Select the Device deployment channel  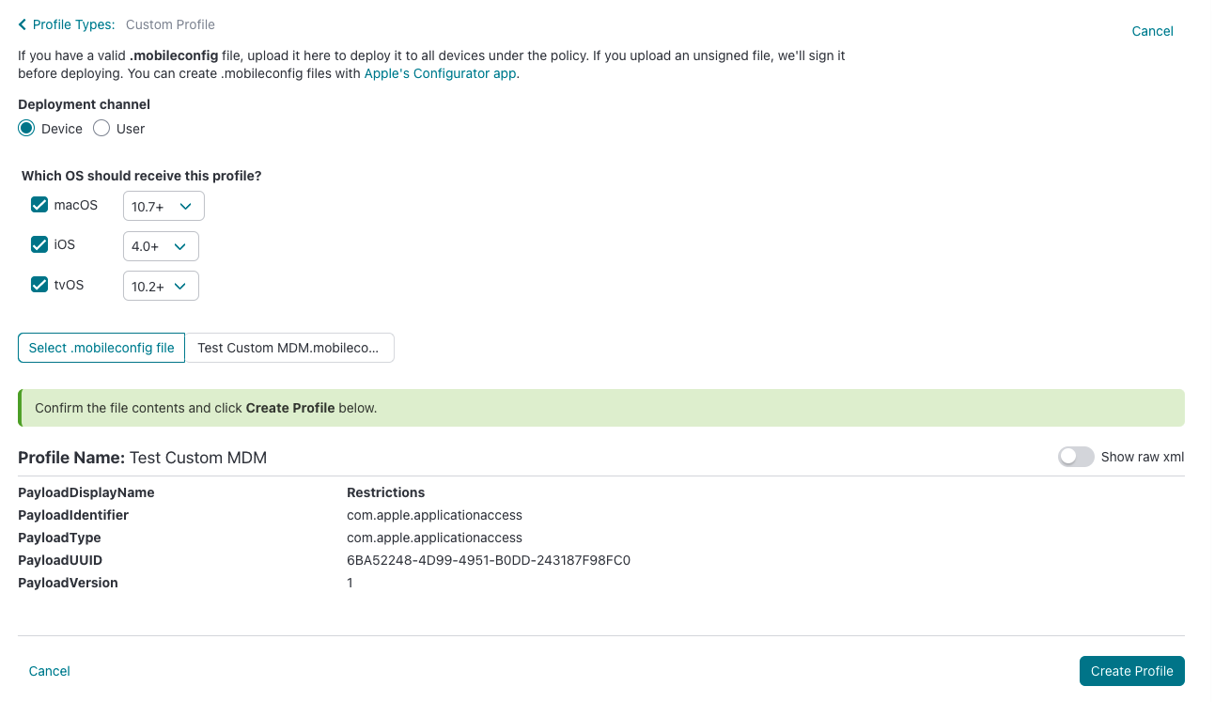[27, 129]
